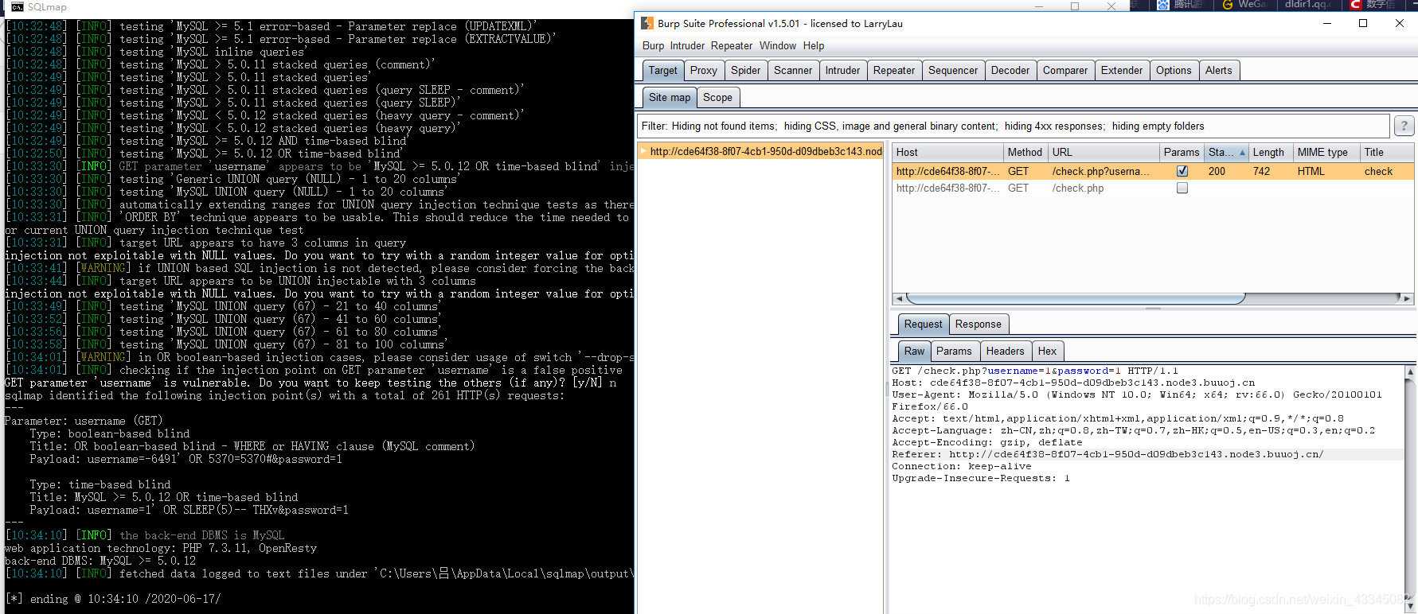The height and width of the screenshot is (614, 1418).
Task: Click the SQLmap window title icon
Action: 17,6
